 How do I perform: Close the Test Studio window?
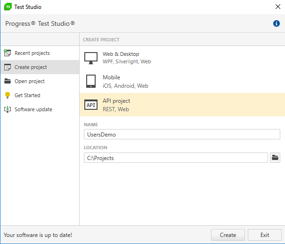pos(277,7)
